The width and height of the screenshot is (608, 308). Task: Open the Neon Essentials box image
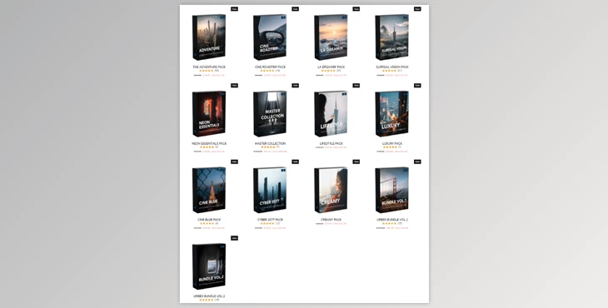209,114
